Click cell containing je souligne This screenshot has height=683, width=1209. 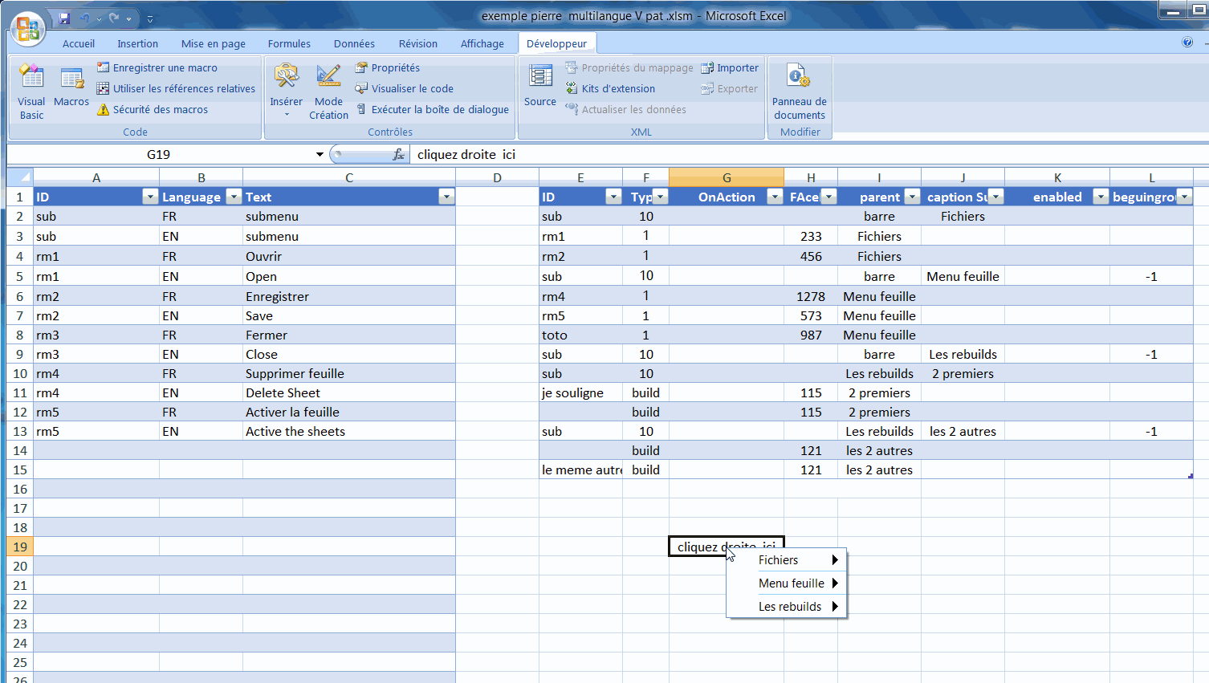pyautogui.click(x=580, y=392)
